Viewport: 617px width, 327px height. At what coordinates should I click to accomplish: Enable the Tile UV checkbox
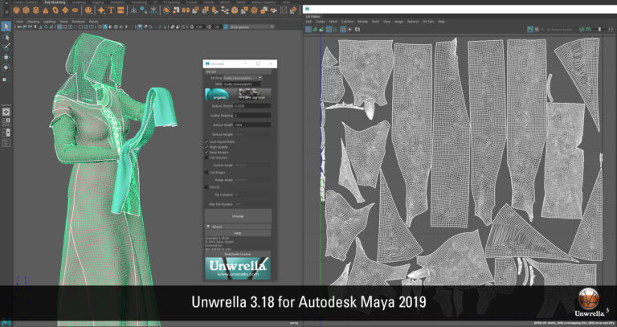[206, 187]
